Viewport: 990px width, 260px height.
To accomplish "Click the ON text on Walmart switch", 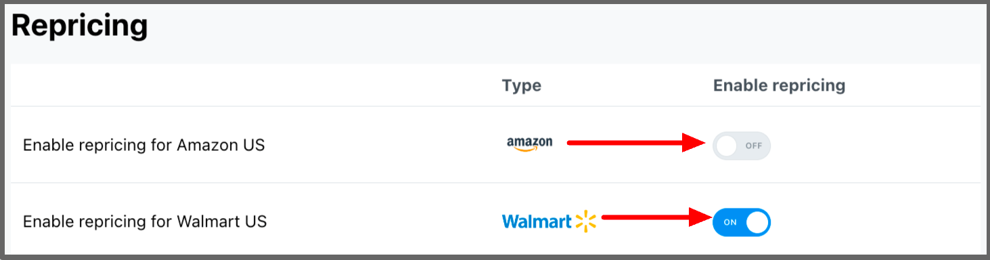I will (730, 222).
